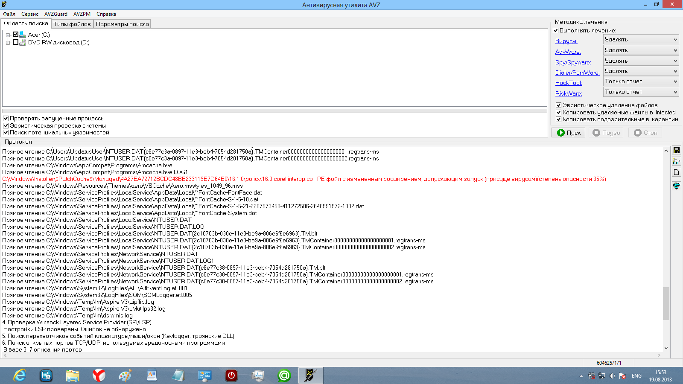Click the red power button app on taskbar
Viewport: 683px width, 384px height.
click(x=231, y=375)
